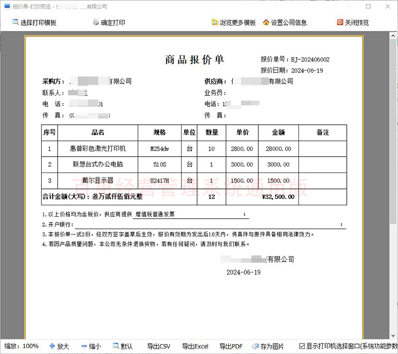This screenshot has height=354, width=398.
Task: Click the 规格 column header
Action: coord(160,132)
